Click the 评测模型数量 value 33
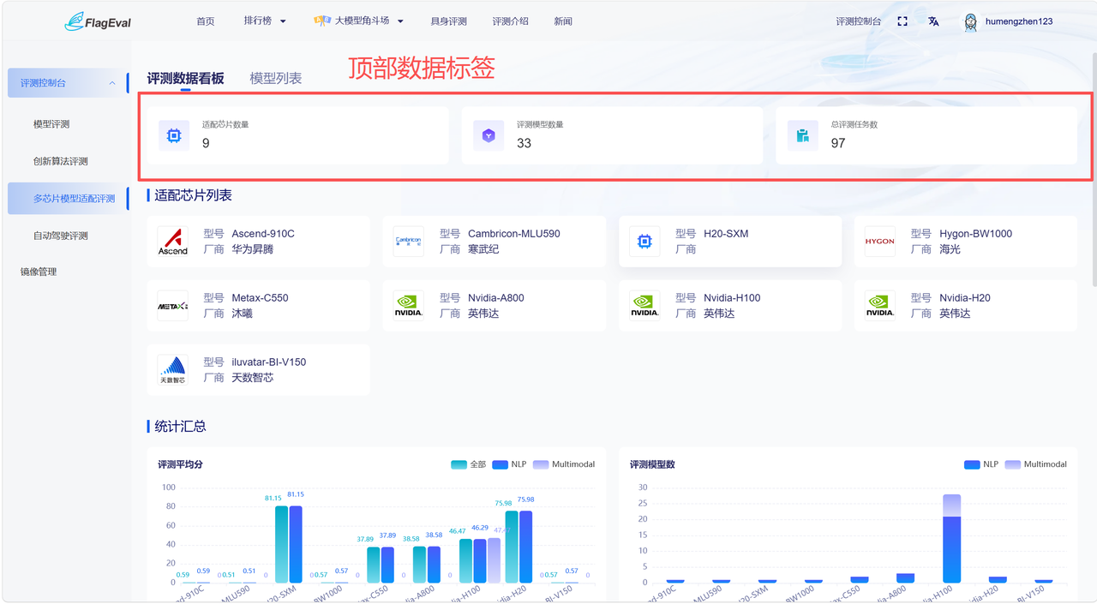The width and height of the screenshot is (1097, 604). coord(524,143)
